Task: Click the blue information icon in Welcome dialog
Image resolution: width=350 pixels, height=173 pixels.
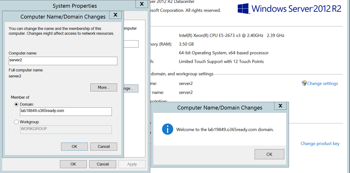Action: click(168, 129)
